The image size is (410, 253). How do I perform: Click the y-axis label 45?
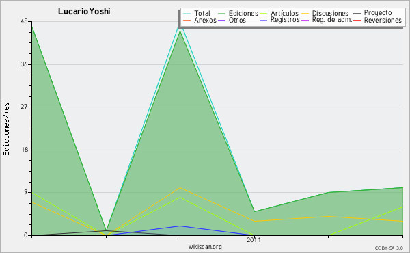pyautogui.click(x=24, y=21)
